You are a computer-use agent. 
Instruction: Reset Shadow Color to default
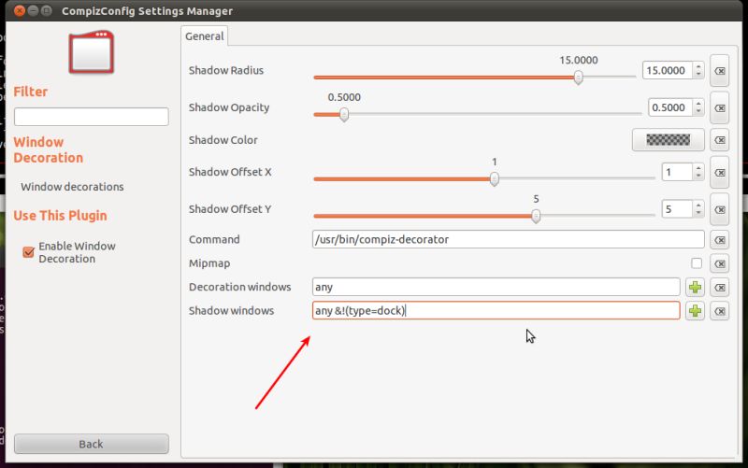pyautogui.click(x=719, y=140)
